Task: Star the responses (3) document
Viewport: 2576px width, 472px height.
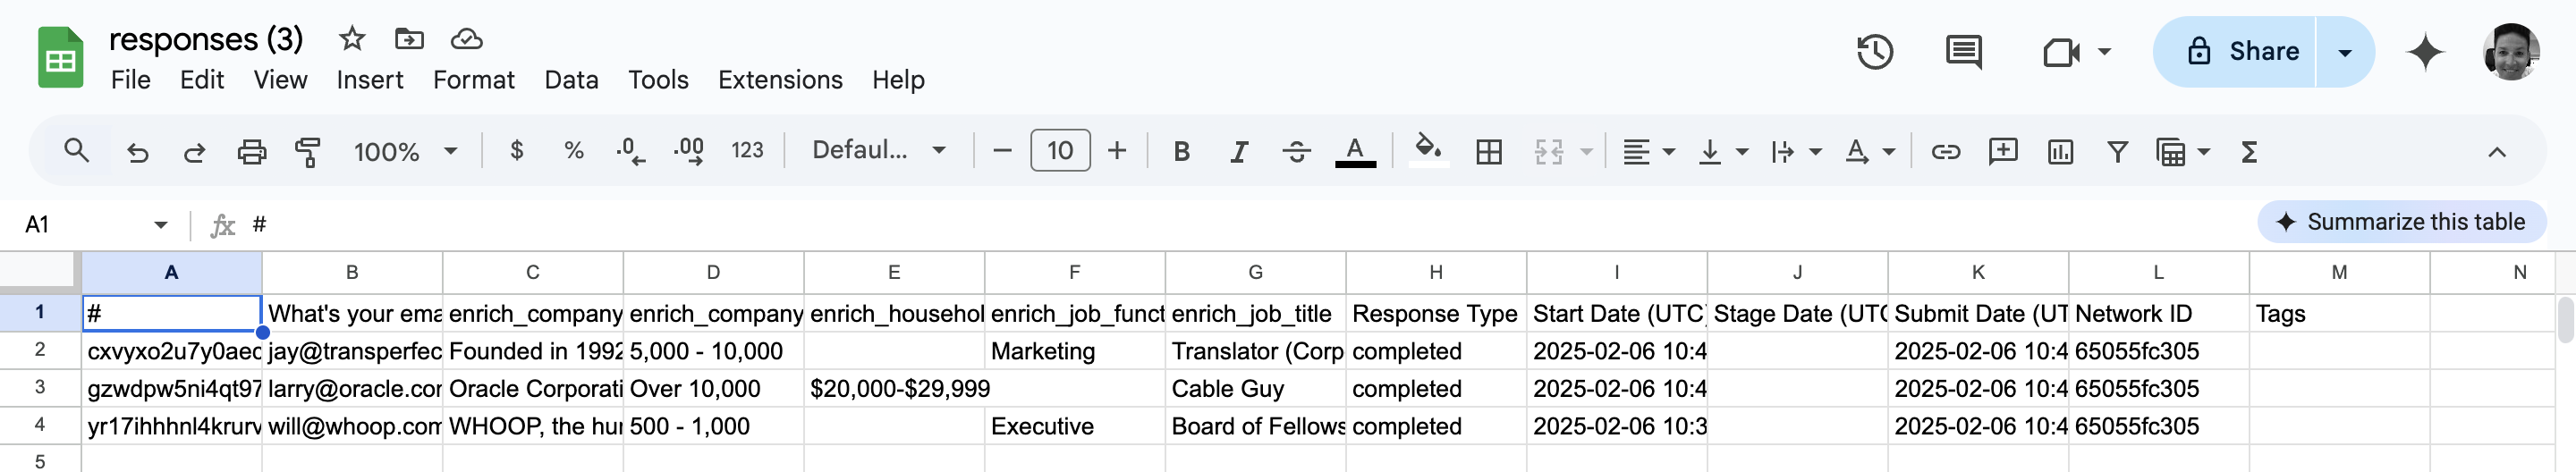Action: click(351, 39)
